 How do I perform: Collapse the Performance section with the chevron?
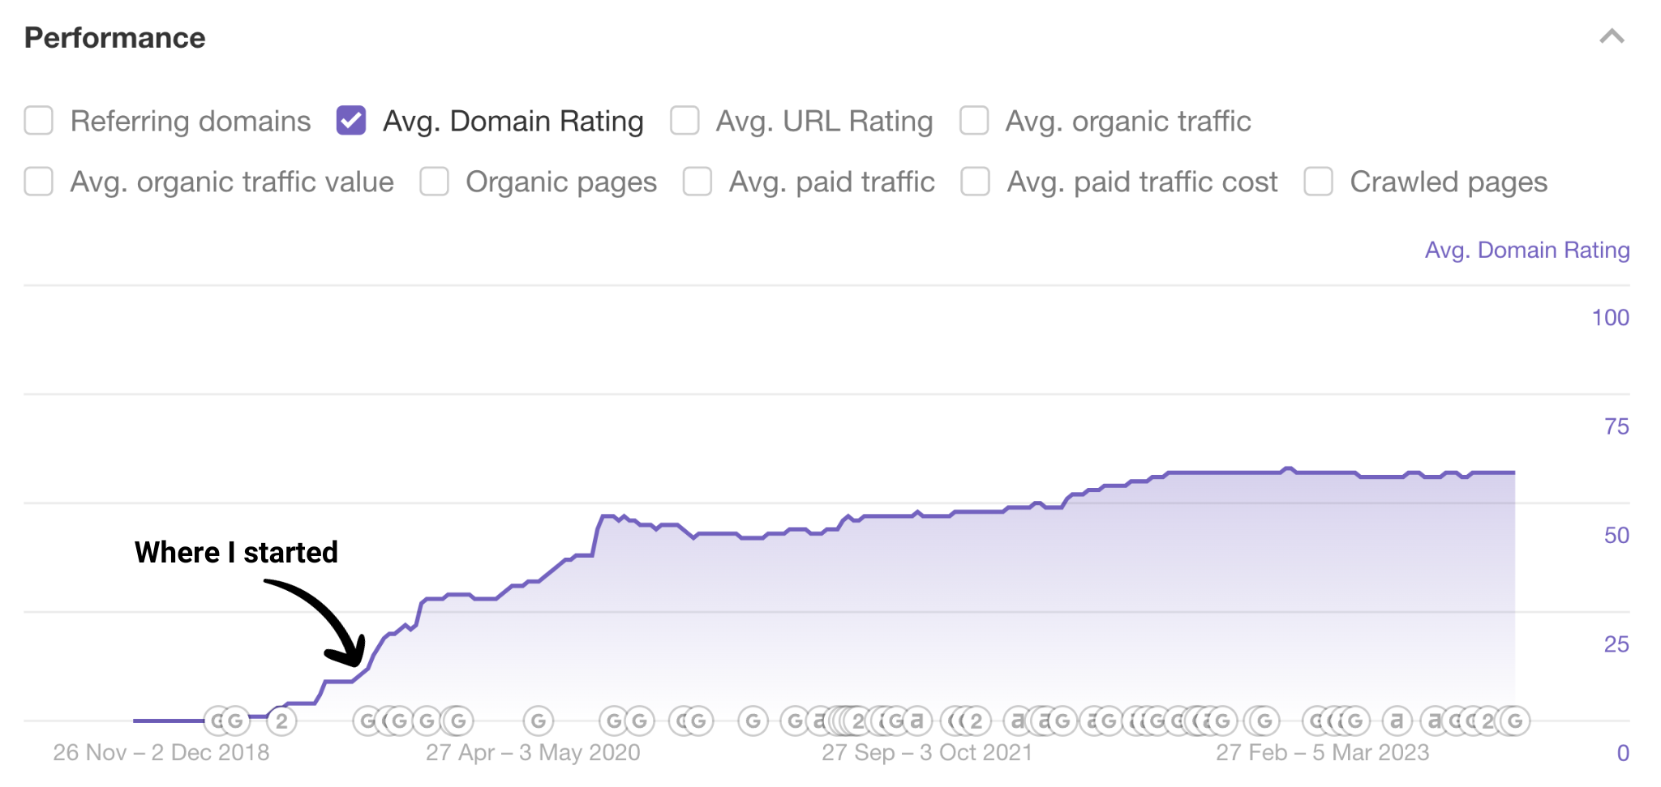click(x=1612, y=36)
